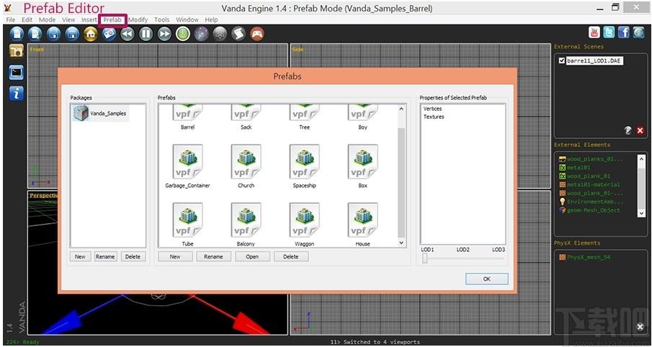Click the console monitor icon in the left sidebar

[x=17, y=72]
